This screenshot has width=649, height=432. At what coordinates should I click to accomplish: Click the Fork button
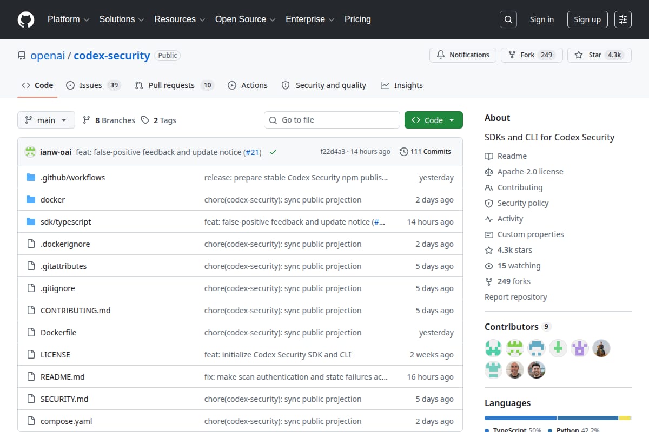click(532, 55)
